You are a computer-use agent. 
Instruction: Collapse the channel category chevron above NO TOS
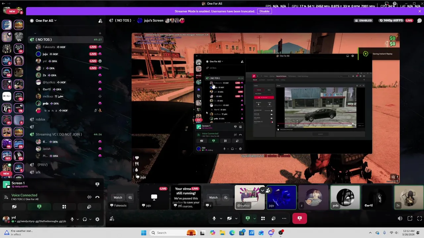click(35, 33)
